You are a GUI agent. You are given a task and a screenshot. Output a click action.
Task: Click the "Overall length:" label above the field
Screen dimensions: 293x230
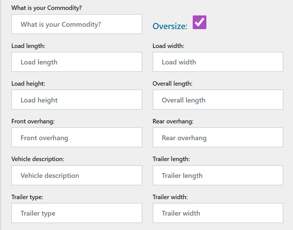tap(173, 84)
